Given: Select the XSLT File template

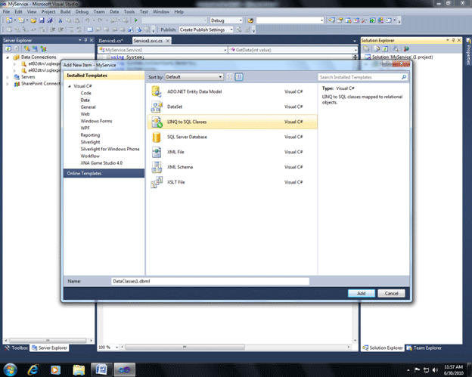Looking at the screenshot, I should [232, 182].
